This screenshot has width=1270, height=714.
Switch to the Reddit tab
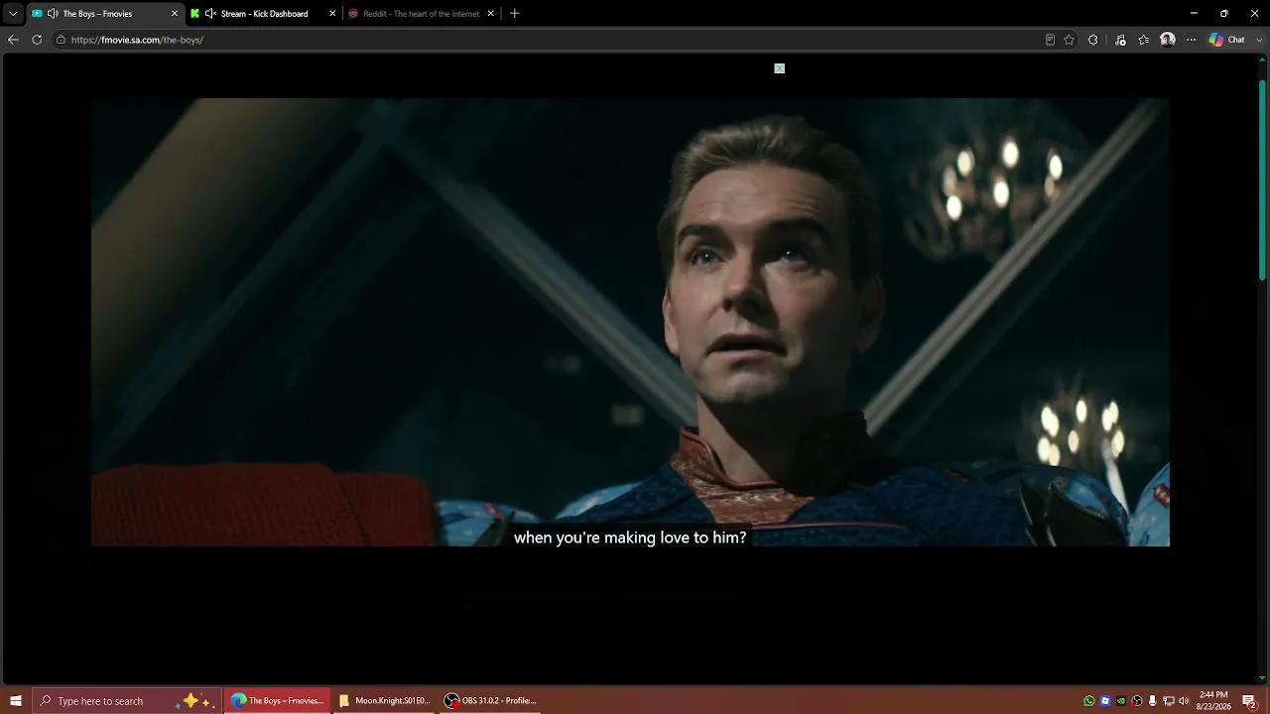[422, 14]
